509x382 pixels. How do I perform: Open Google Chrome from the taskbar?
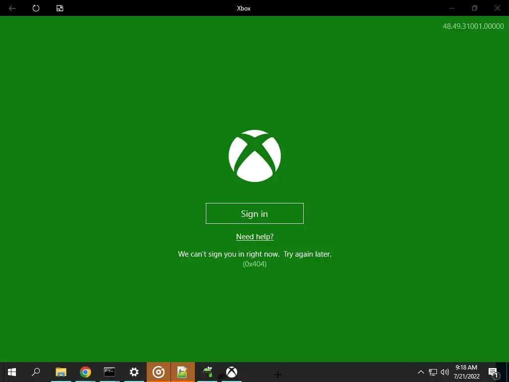(85, 372)
